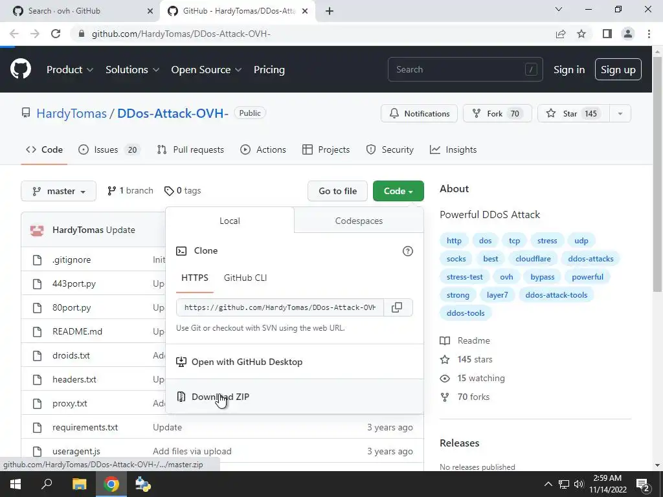Open the README.md file

click(x=78, y=331)
